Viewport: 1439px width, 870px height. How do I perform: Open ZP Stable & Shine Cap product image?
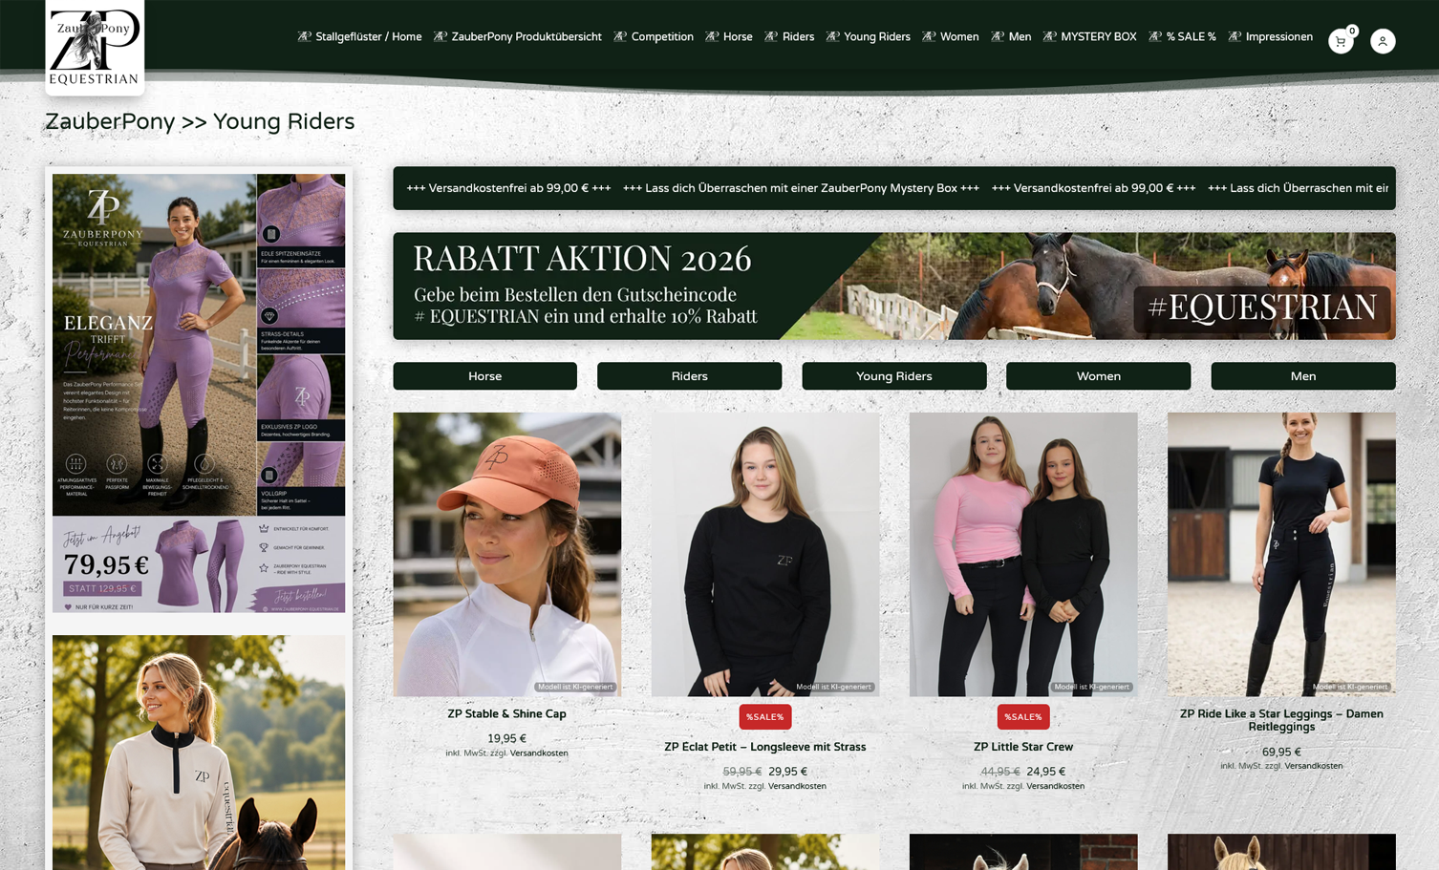click(x=507, y=554)
